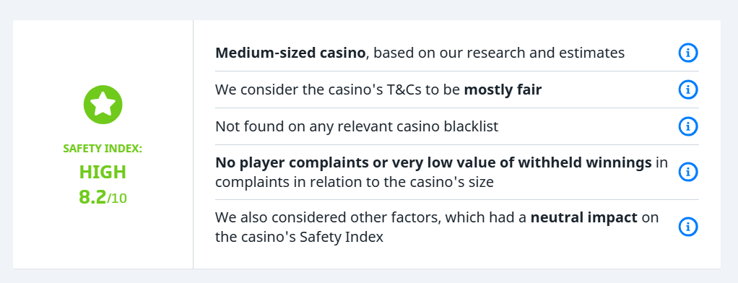This screenshot has width=738, height=283.
Task: Click the No player complaints bold text
Action: (433, 163)
